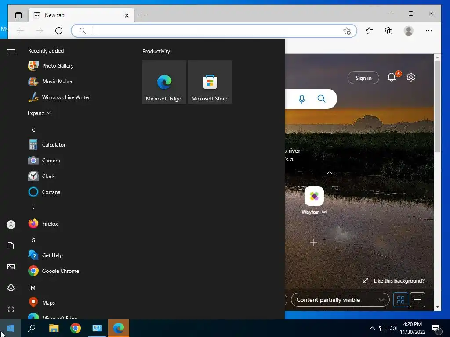
Task: Switch feed to list view
Action: (x=417, y=300)
